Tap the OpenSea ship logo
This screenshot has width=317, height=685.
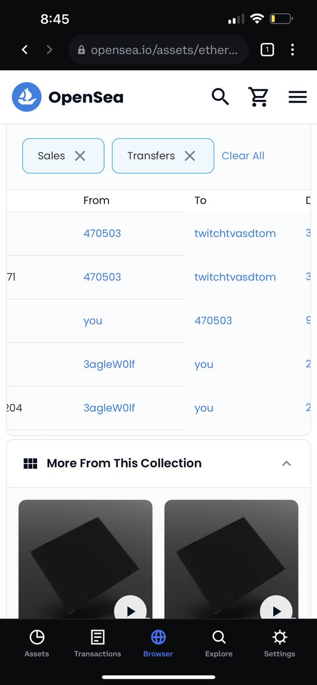(27, 97)
